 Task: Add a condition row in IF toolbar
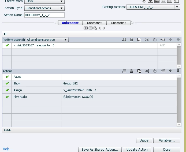point(124,40)
